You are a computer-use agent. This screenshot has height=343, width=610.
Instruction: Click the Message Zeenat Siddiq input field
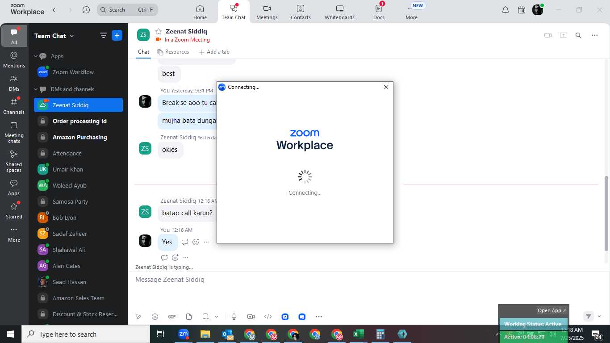pyautogui.click(x=369, y=280)
